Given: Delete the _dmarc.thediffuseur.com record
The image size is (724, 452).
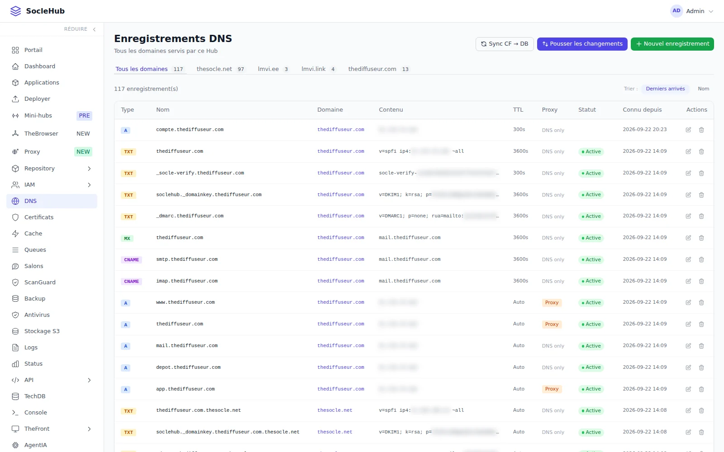Looking at the screenshot, I should click(x=701, y=216).
